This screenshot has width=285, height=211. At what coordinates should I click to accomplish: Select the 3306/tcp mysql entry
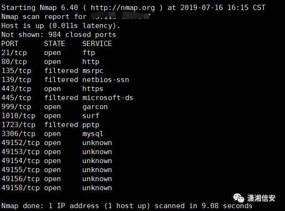[53, 134]
